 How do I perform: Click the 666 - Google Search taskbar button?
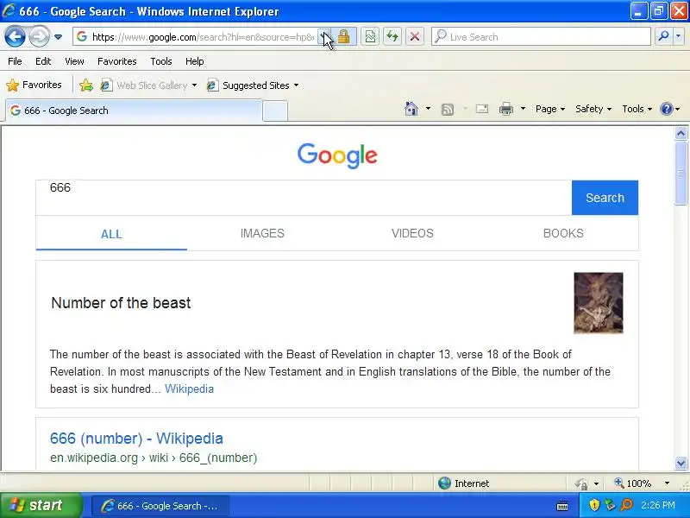tap(160, 506)
